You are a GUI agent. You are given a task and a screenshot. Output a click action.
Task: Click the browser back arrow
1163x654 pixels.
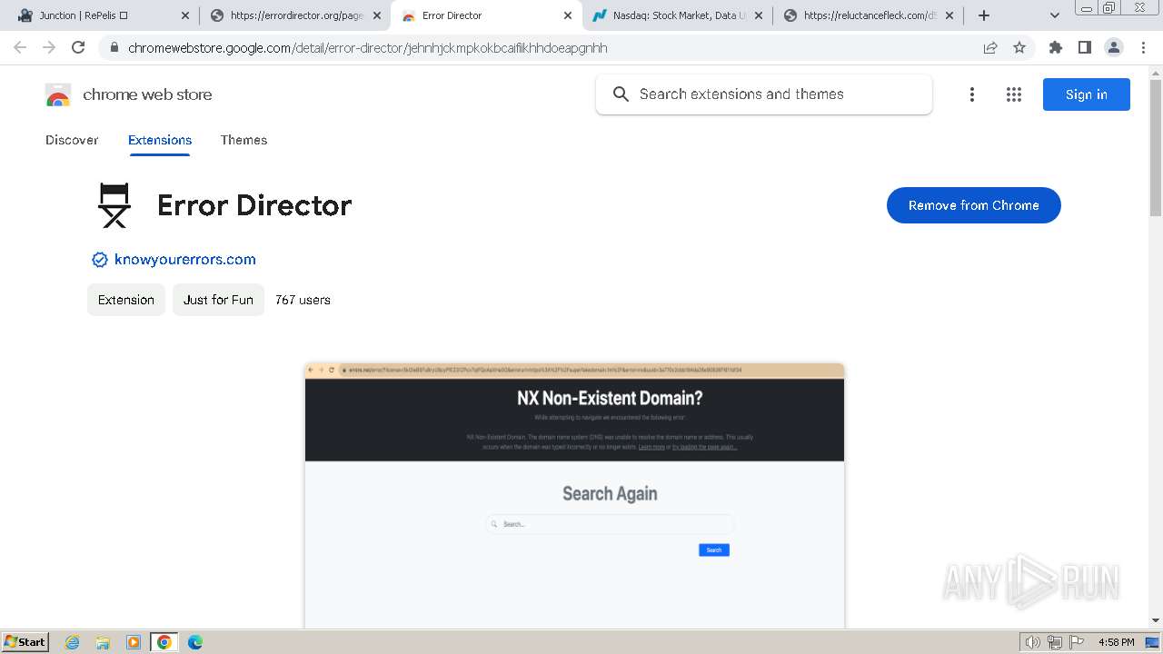pyautogui.click(x=20, y=47)
